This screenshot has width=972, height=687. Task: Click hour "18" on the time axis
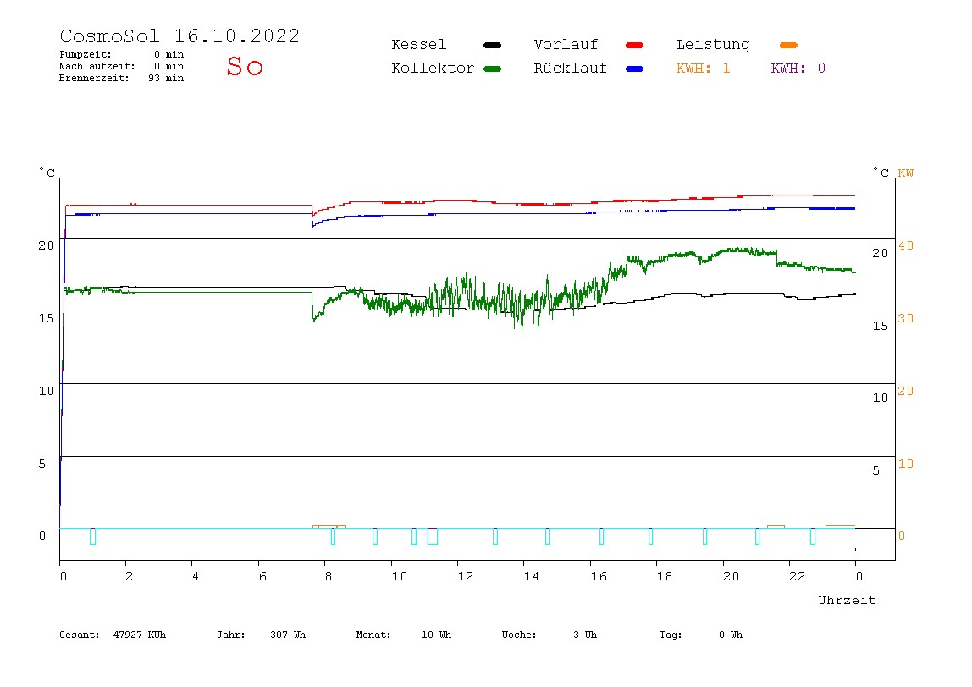click(665, 576)
